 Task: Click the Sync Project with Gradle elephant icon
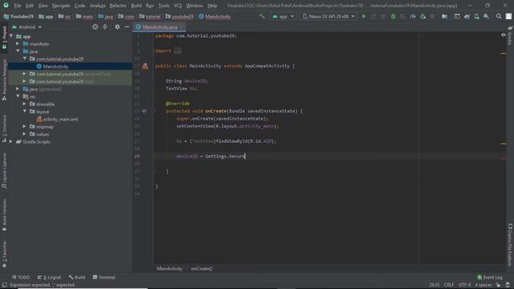[x=467, y=16]
